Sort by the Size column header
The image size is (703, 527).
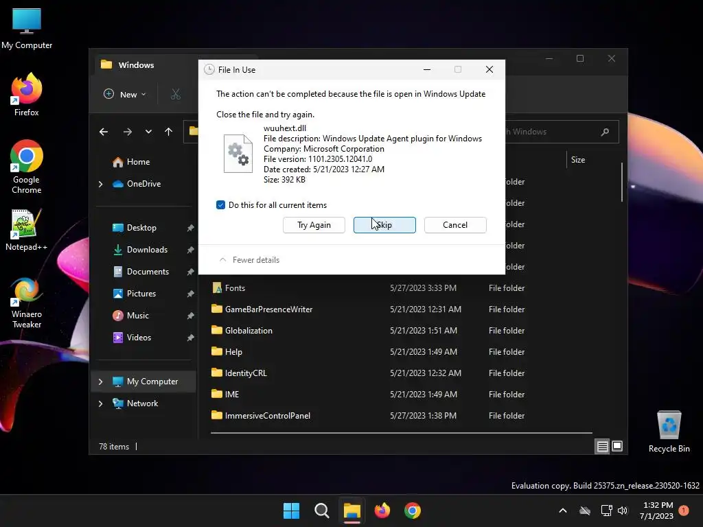click(578, 159)
